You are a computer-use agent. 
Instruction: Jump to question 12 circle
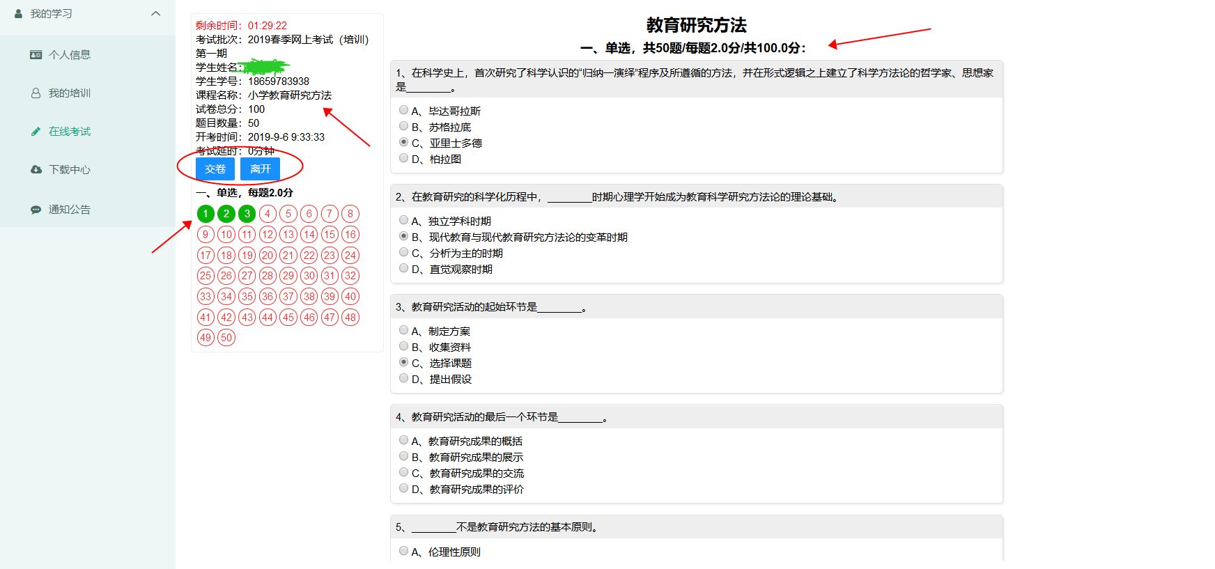[268, 235]
